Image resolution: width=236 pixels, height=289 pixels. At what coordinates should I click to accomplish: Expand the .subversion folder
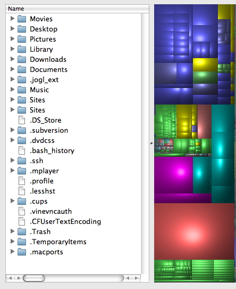coord(12,130)
